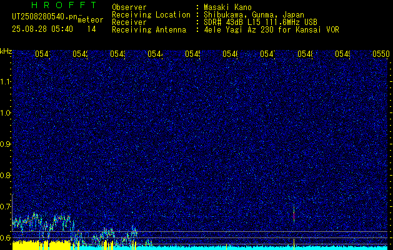Select the meteor count value 14
Viewport: 393px width, 250px height.
[x=91, y=29]
